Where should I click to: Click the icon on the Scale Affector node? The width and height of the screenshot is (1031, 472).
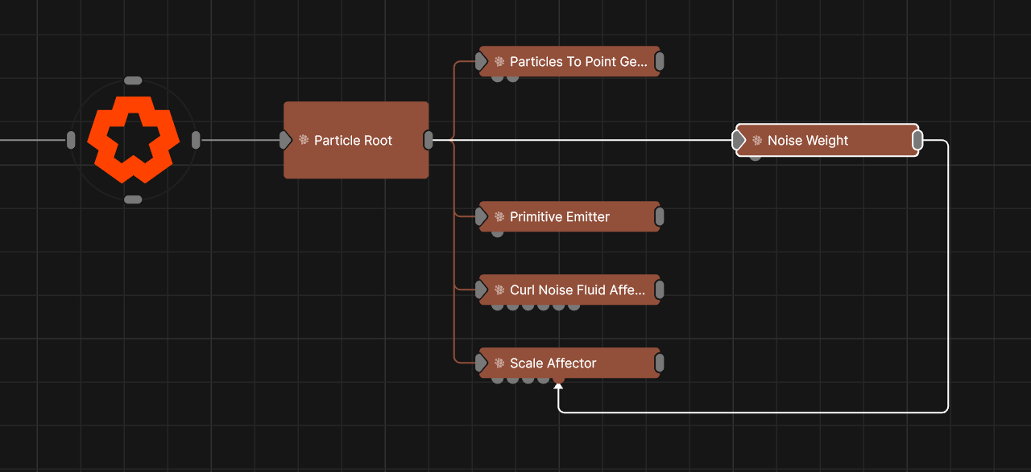[x=499, y=363]
